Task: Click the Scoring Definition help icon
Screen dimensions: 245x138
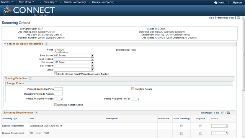Action: click(30, 78)
